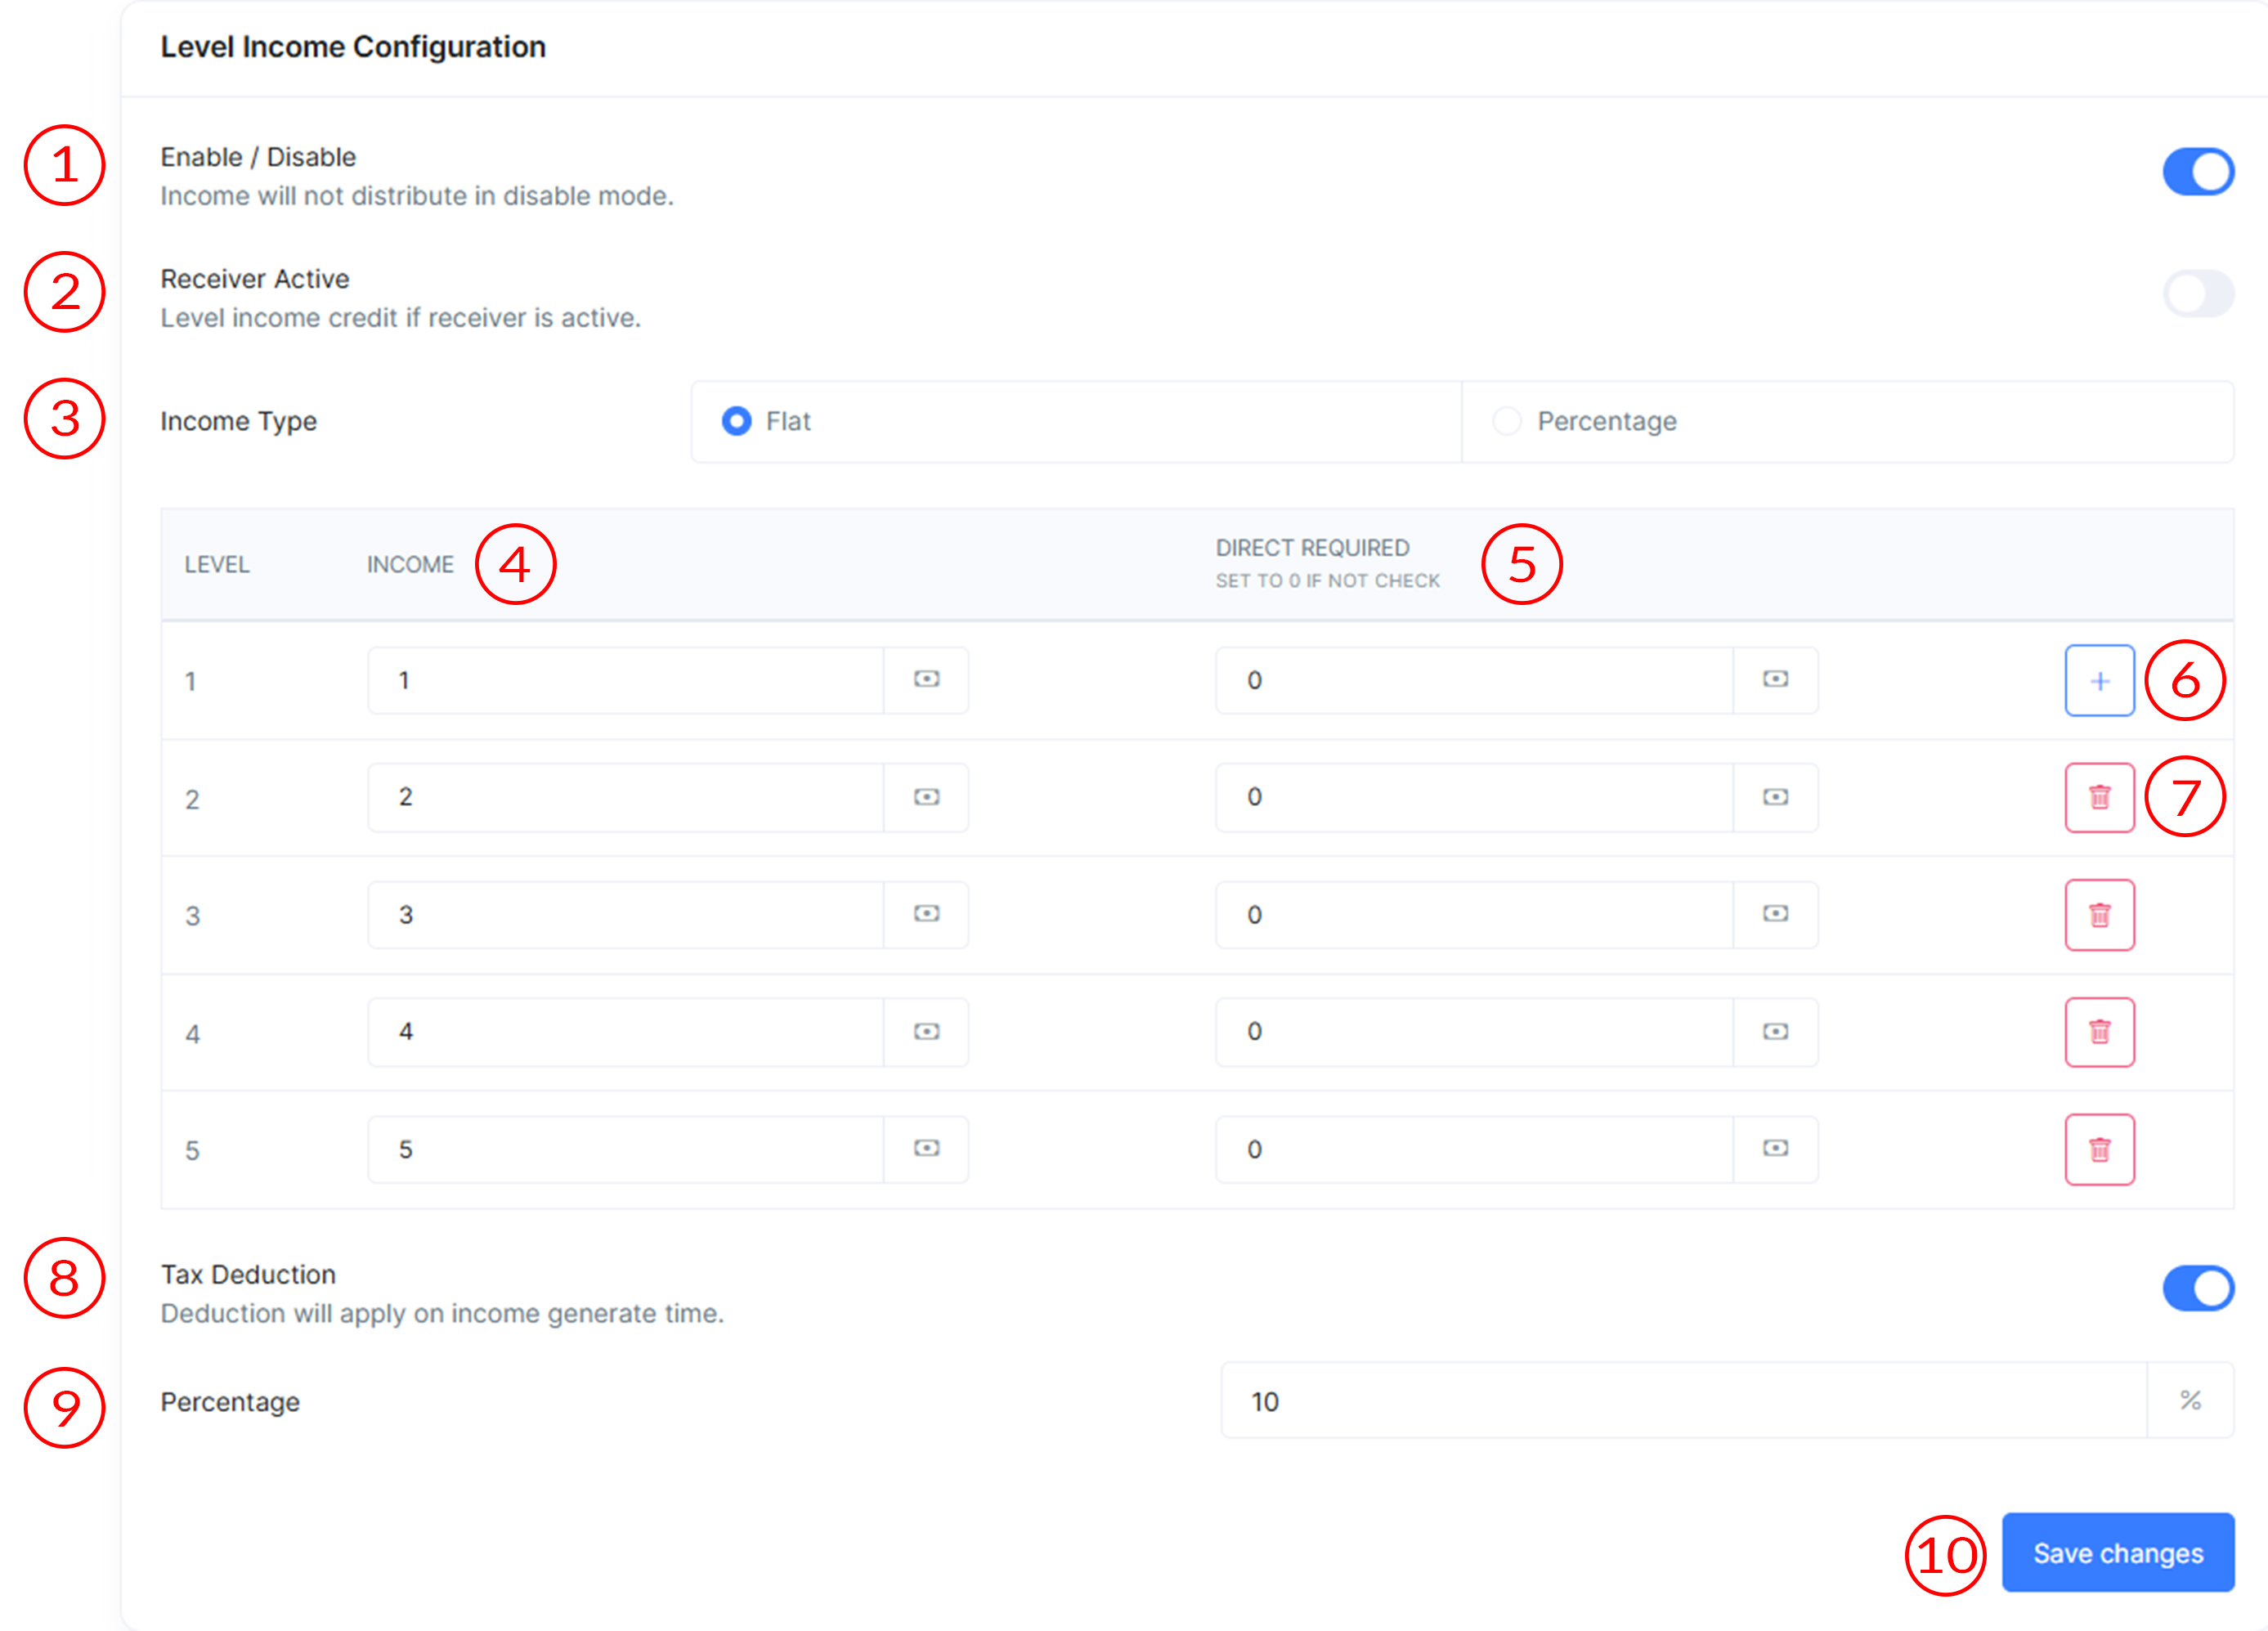Screen dimensions: 2268x1631
Task: Click the plus icon to add level
Action: click(2099, 681)
